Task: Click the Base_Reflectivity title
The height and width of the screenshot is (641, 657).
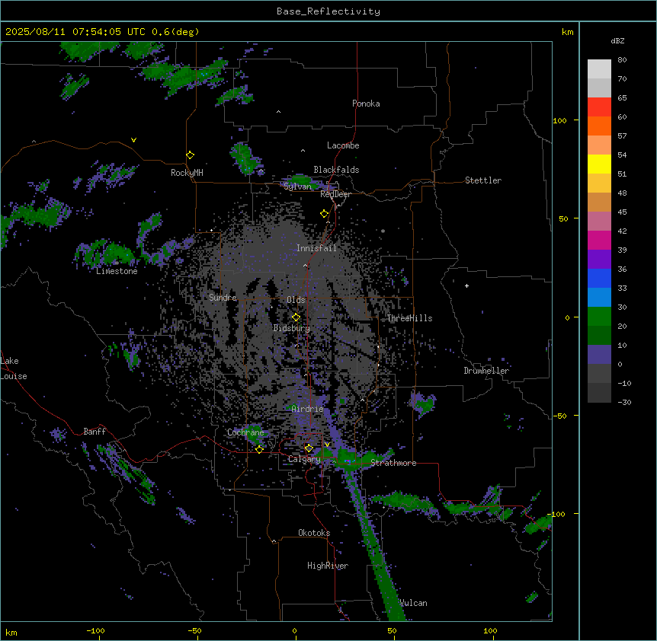Action: (328, 11)
